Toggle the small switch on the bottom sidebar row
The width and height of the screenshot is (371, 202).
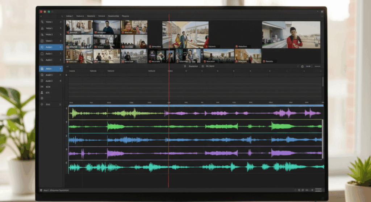click(x=60, y=104)
